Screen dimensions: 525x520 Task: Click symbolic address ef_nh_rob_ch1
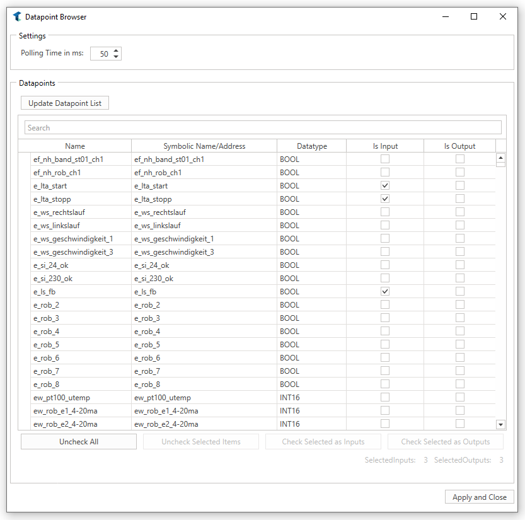pos(204,173)
